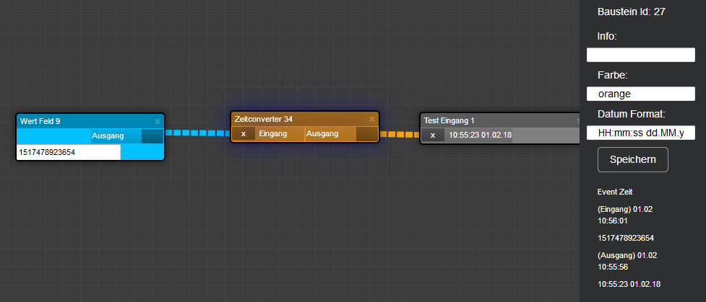Click the Info label

pyautogui.click(x=607, y=36)
